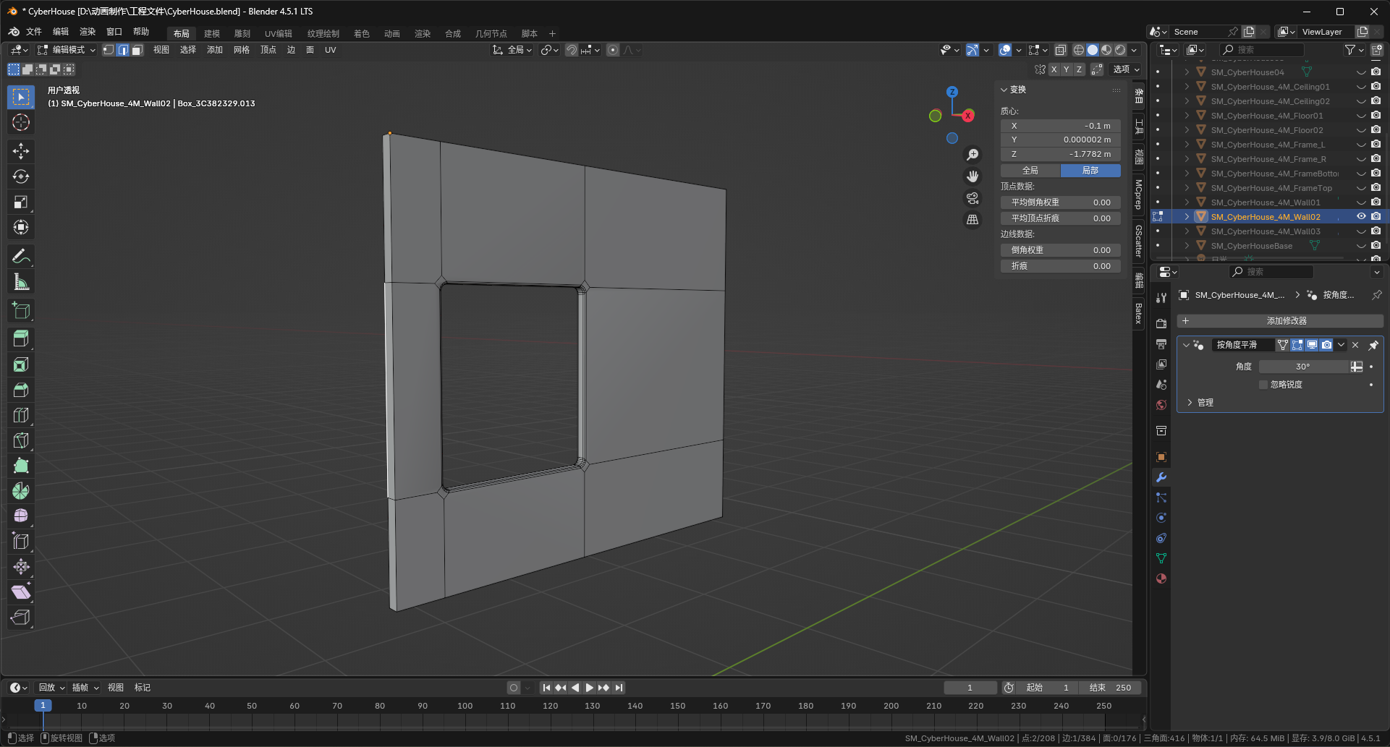
Task: Select the Scale tool
Action: [21, 202]
